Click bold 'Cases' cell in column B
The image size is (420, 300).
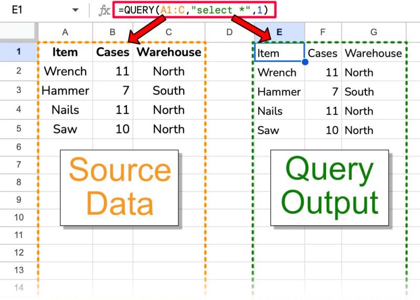click(x=112, y=52)
